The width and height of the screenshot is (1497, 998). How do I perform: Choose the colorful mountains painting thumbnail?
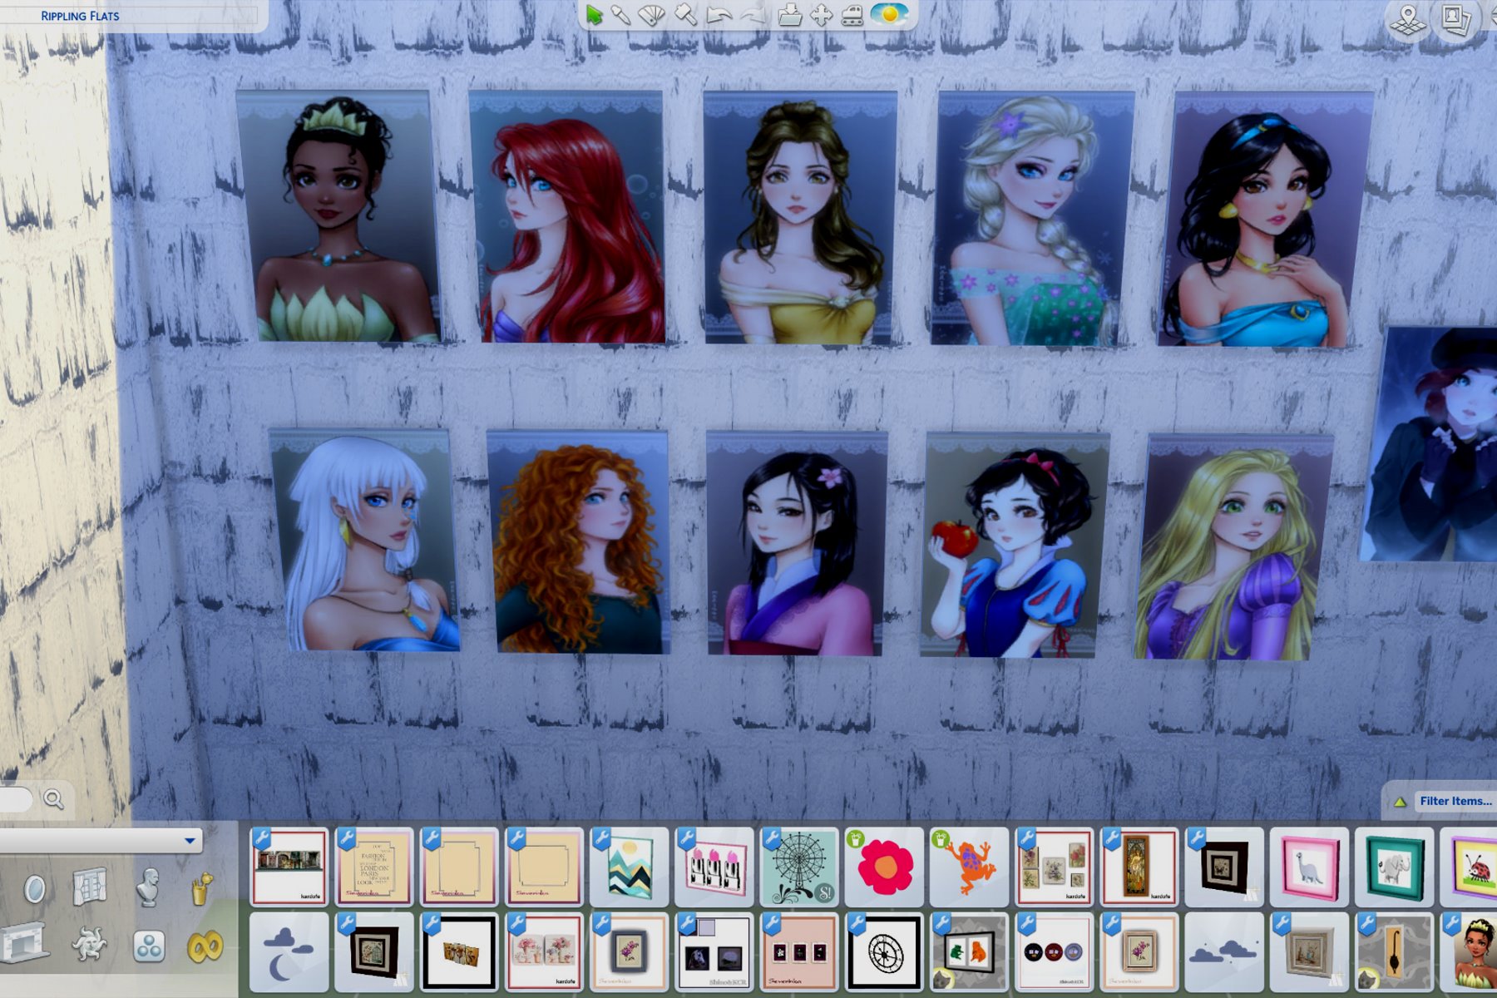628,867
